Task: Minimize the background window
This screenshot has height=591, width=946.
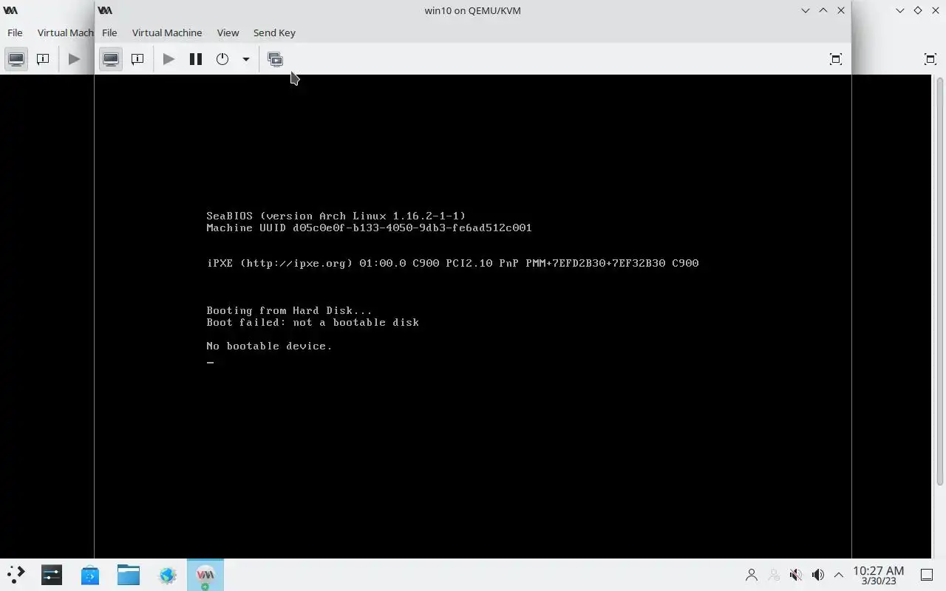Action: pyautogui.click(x=900, y=10)
